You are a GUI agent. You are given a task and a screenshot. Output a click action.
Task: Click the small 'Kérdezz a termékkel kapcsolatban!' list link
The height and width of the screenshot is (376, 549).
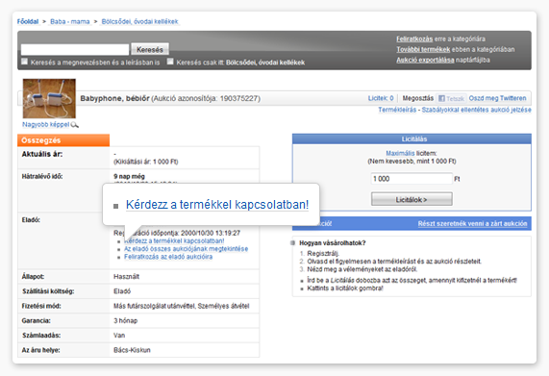(174, 240)
